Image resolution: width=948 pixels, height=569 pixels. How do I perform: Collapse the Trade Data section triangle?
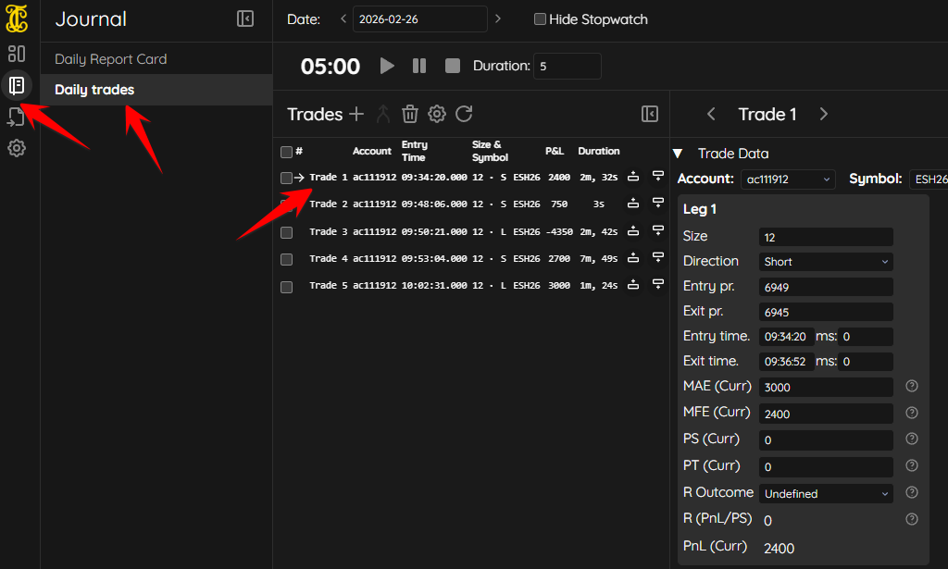[x=678, y=154]
